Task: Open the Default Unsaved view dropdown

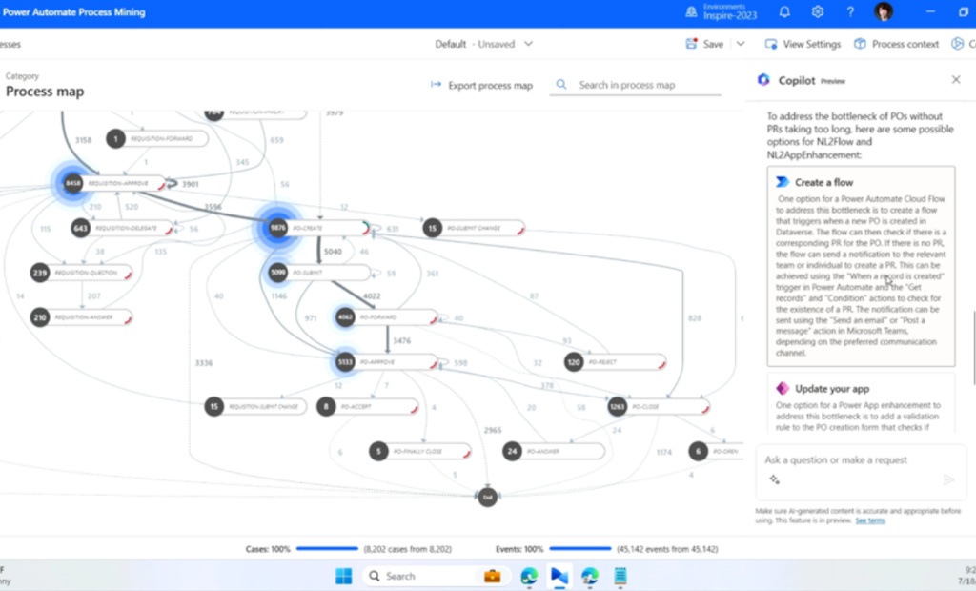Action: pyautogui.click(x=483, y=44)
